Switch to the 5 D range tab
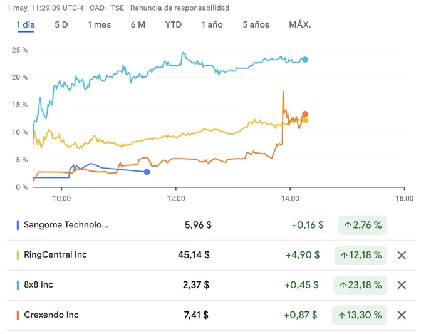The width and height of the screenshot is (426, 334). click(x=61, y=24)
